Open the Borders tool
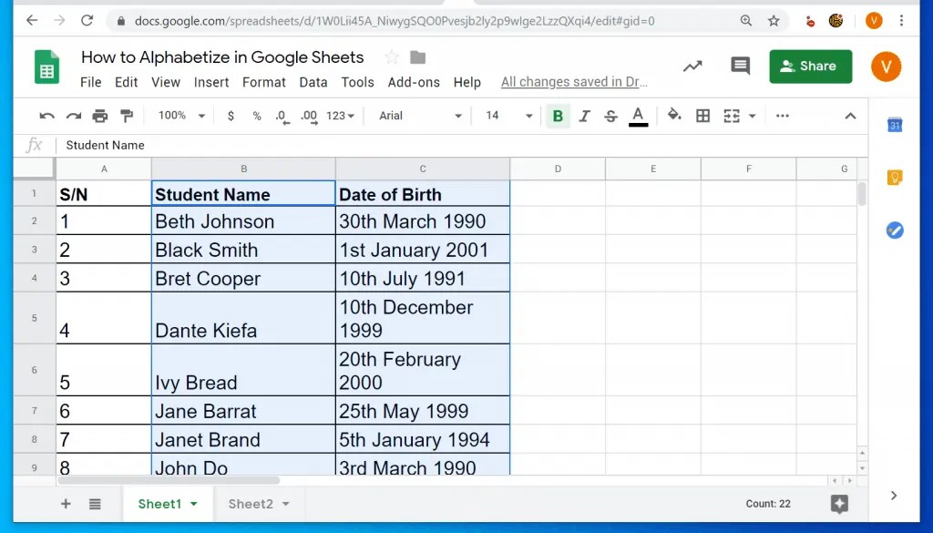This screenshot has width=933, height=533. click(702, 116)
